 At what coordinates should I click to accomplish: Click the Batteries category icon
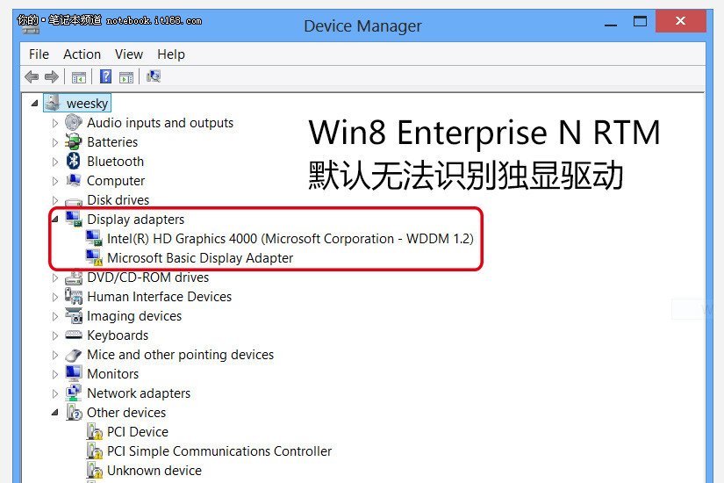74,142
